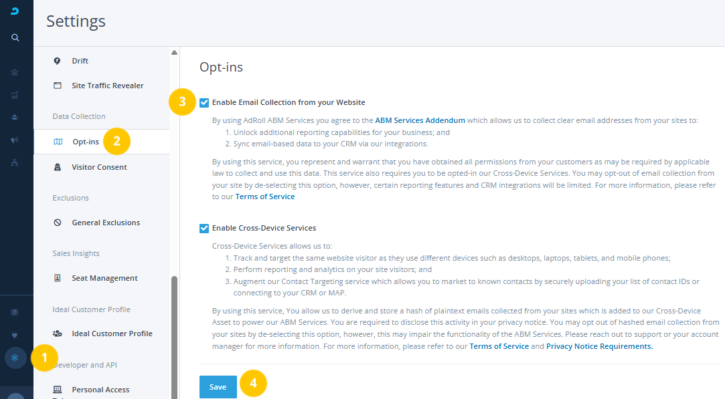Open Ideal Customer Profile settings
Screen dimensions: 725x399
[112, 334]
